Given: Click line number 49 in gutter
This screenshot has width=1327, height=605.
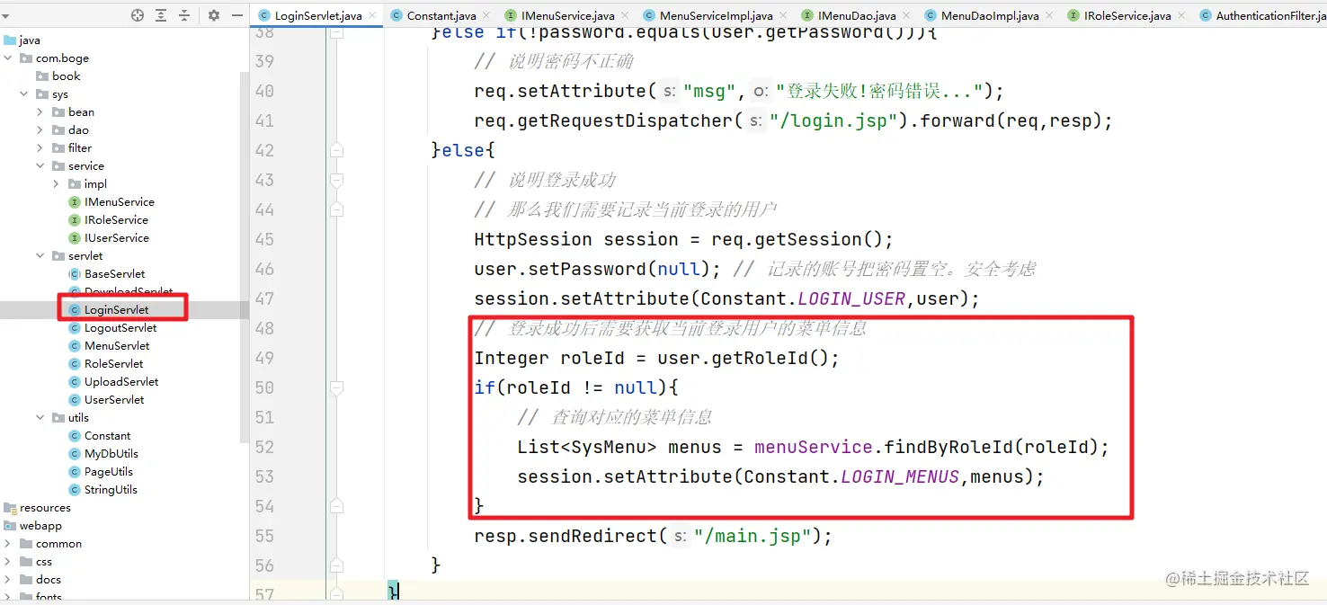Looking at the screenshot, I should pos(264,358).
